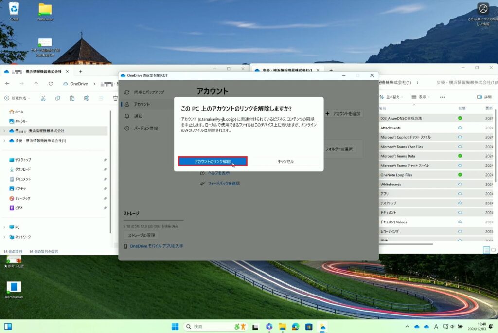The width and height of the screenshot is (498, 333).
Task: Open 並べ替え dropdown in right Explorer
Action: click(391, 97)
